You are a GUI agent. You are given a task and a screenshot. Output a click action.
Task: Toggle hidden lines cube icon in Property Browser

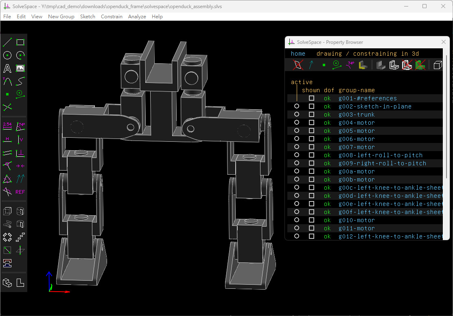point(438,65)
